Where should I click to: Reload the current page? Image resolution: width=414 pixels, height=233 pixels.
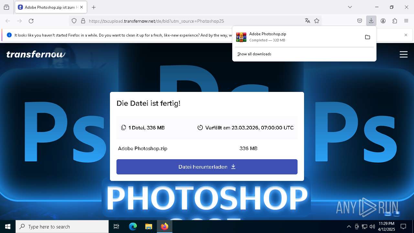coord(31,21)
